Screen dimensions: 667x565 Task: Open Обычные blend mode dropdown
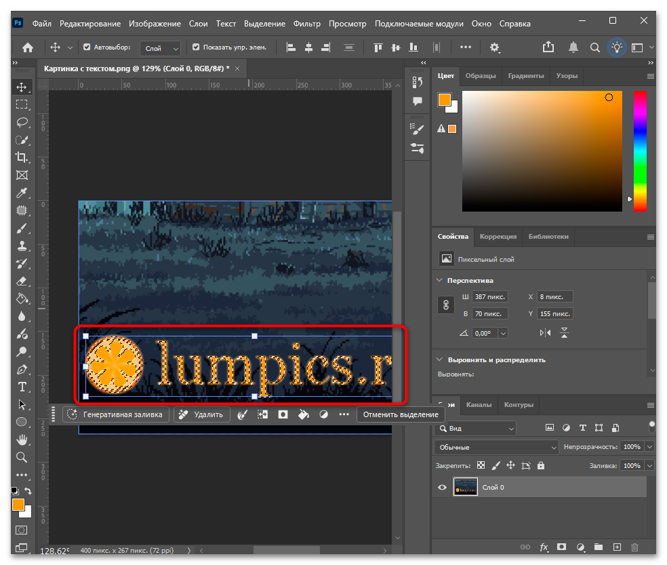click(x=496, y=447)
